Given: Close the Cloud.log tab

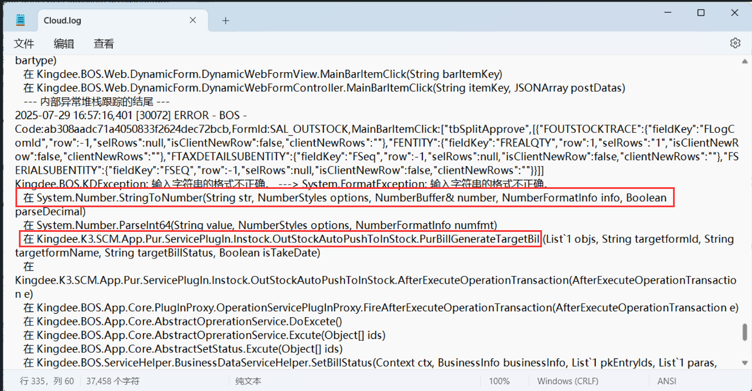Looking at the screenshot, I should (193, 20).
